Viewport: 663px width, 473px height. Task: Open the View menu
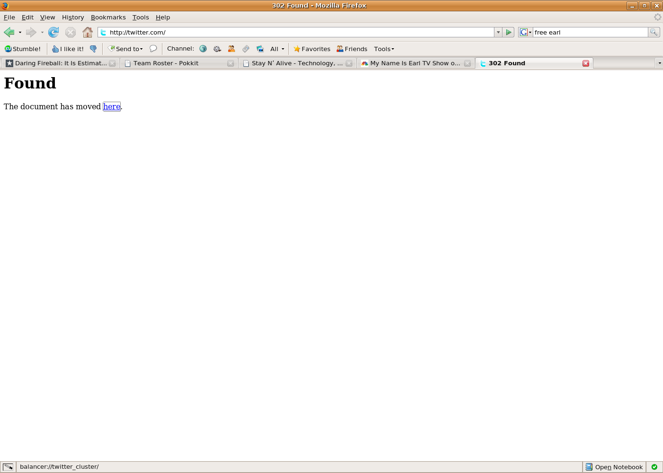[47, 17]
